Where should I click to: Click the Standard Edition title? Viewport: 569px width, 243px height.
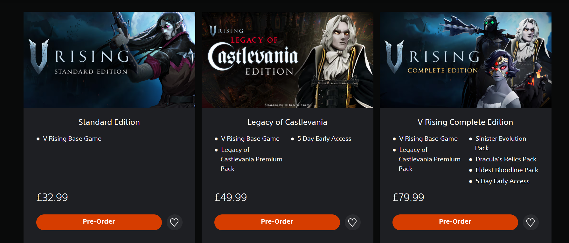pyautogui.click(x=109, y=122)
